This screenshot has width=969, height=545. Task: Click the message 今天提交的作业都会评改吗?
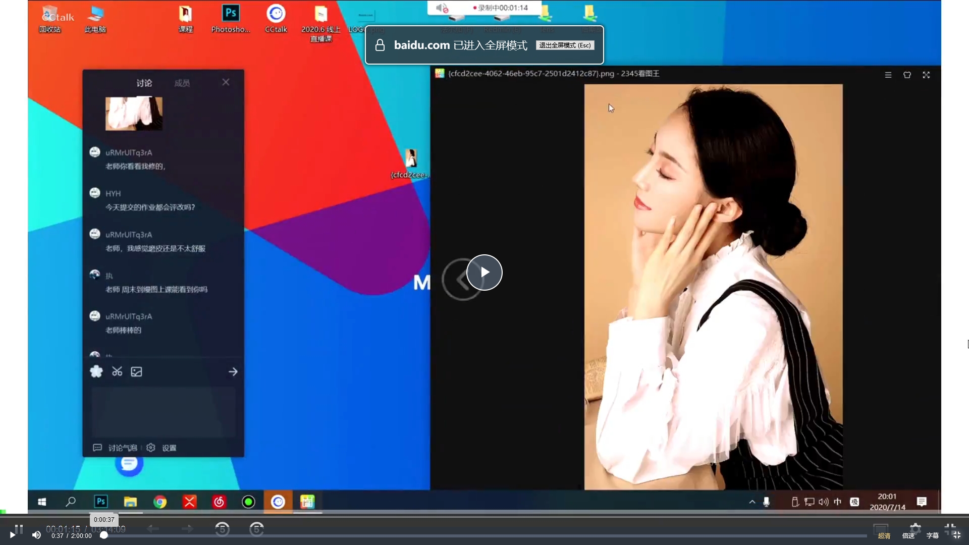point(150,207)
